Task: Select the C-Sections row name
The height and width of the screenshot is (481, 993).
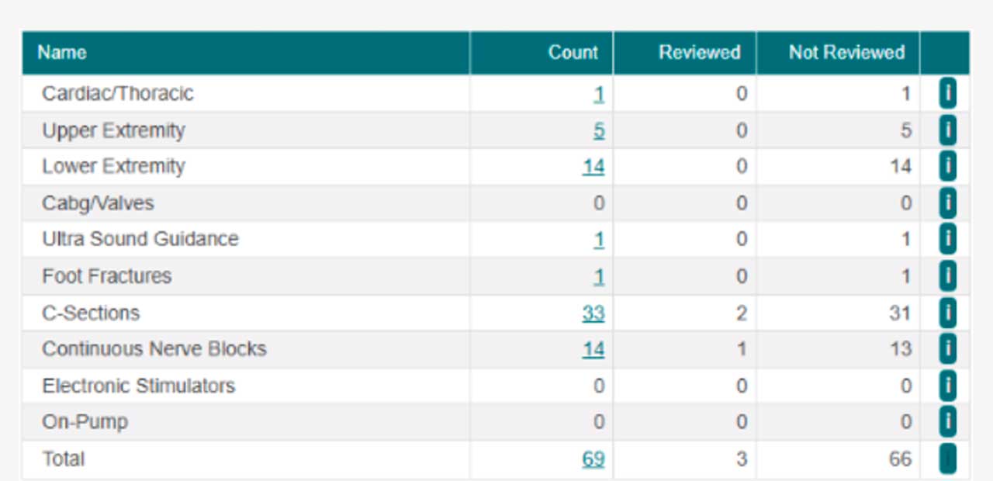Action: [x=91, y=313]
